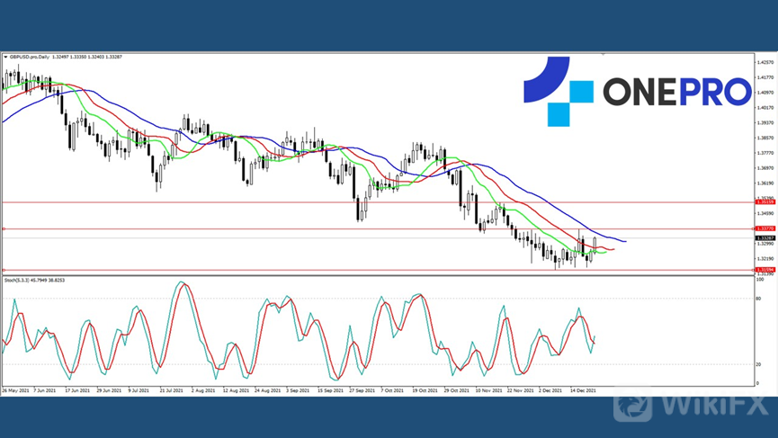Click the stochastic 20 level label
This screenshot has height=438, width=778.
[x=760, y=364]
